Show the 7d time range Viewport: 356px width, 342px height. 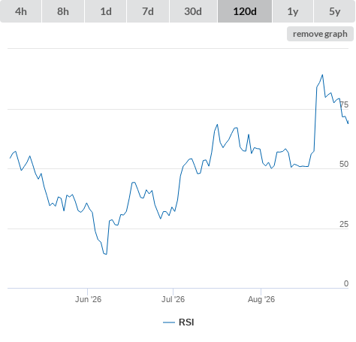click(x=148, y=11)
